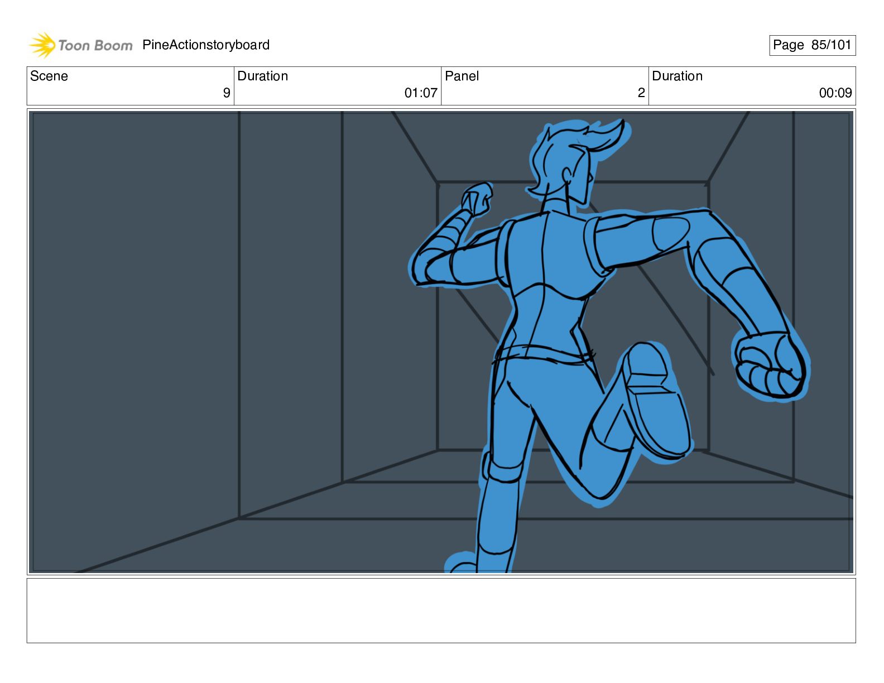The image size is (884, 683).
Task: Click the empty notes box below the panel
Action: click(441, 610)
